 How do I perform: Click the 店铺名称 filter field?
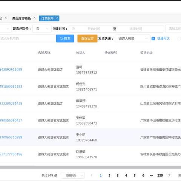173,29
